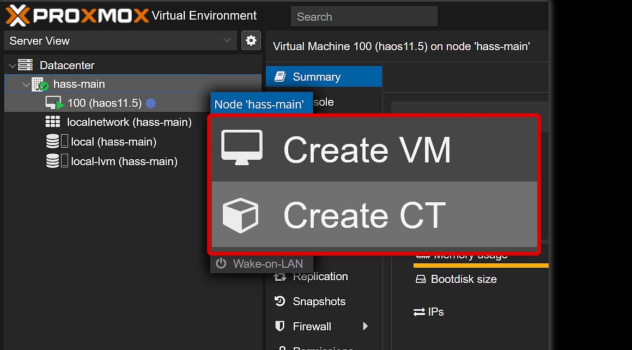Open the tree settings gear
Screen dimensions: 632x350
click(251, 40)
